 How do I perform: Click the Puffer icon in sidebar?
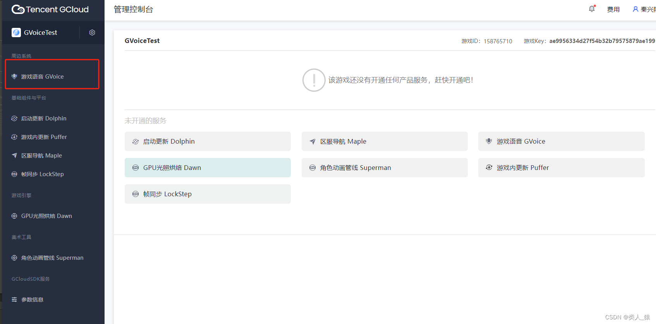tap(14, 137)
